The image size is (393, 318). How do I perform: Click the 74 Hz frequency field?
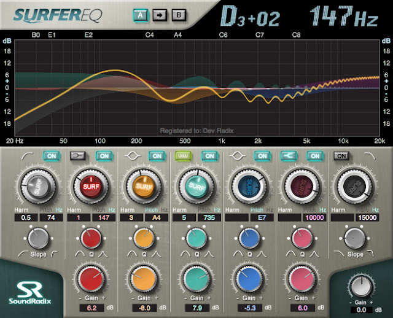tap(52, 217)
